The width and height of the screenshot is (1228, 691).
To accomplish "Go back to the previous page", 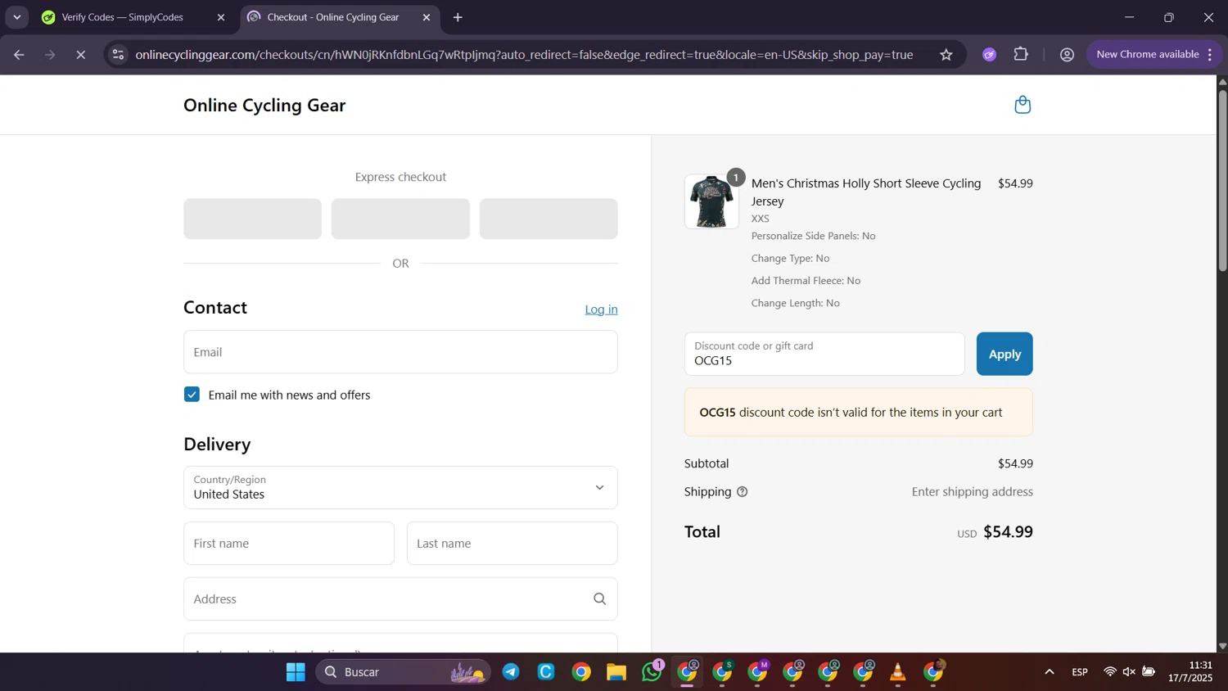I will pyautogui.click(x=19, y=55).
